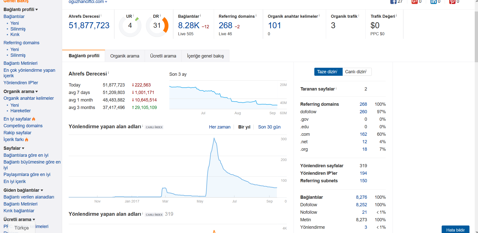The image size is (478, 233).
Task: Click the Nofollow backlinks count 21
Action: 364,212
